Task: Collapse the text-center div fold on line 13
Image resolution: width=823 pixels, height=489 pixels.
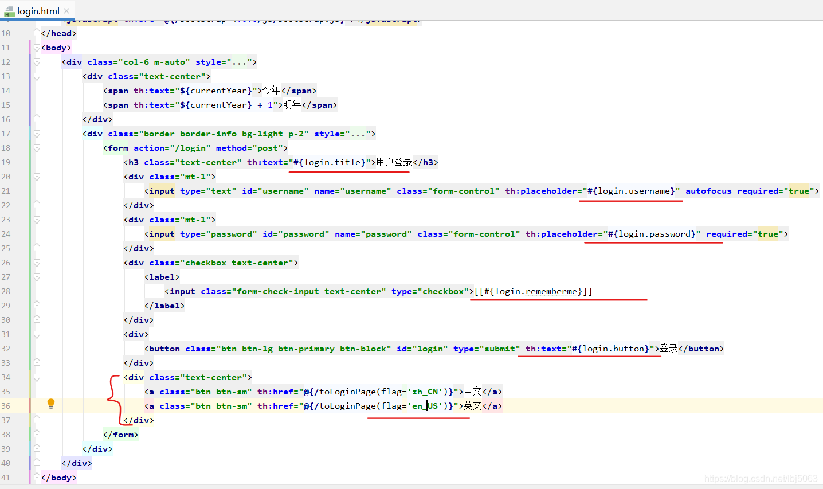Action: (x=37, y=76)
